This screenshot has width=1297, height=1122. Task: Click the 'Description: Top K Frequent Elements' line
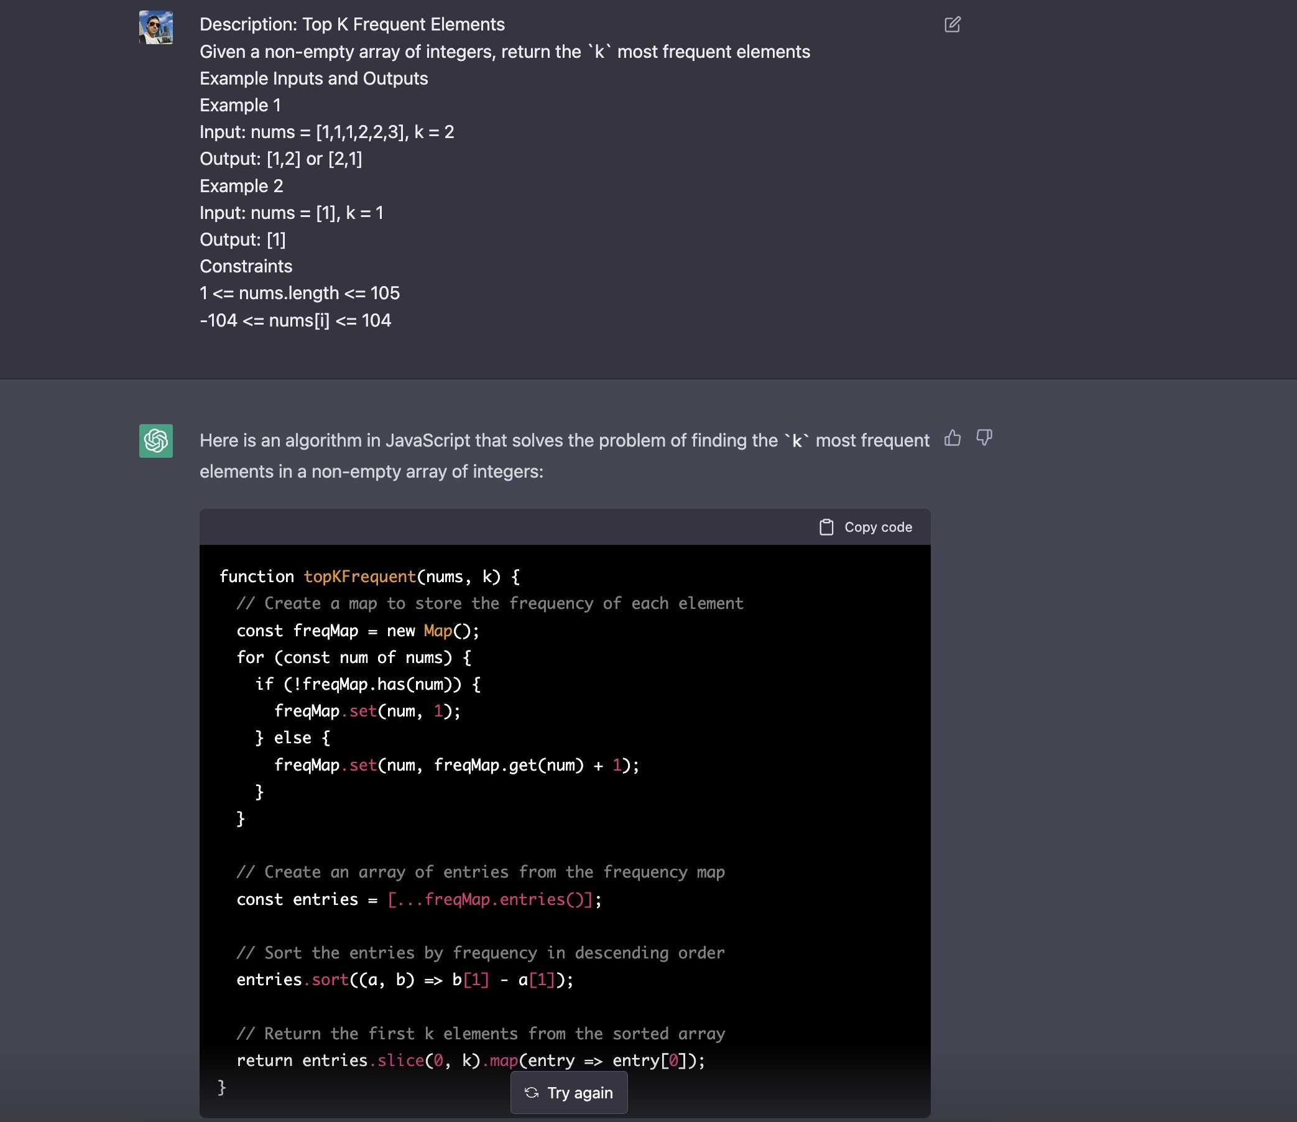click(352, 24)
